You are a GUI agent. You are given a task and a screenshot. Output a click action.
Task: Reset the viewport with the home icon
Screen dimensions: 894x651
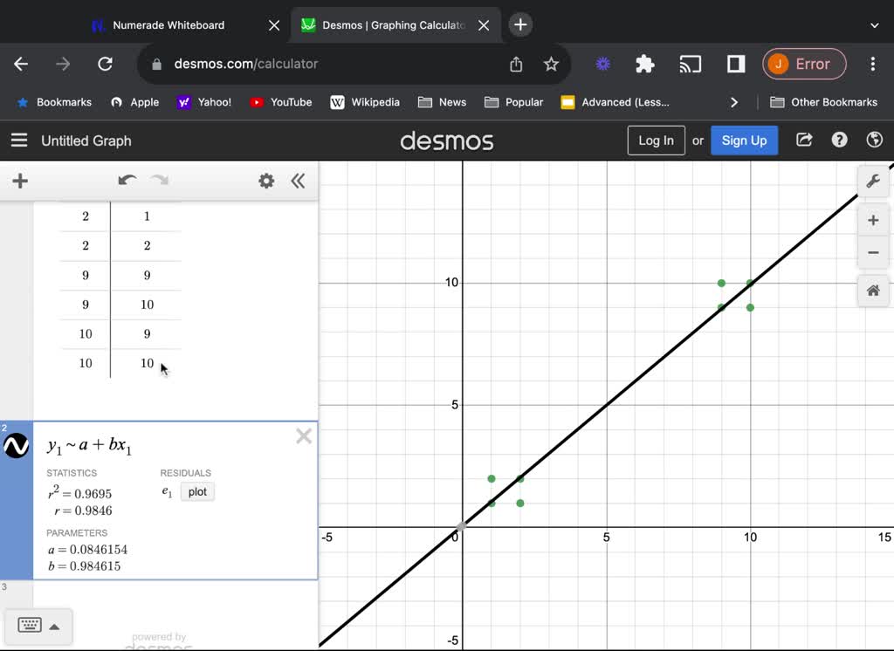[x=873, y=291]
